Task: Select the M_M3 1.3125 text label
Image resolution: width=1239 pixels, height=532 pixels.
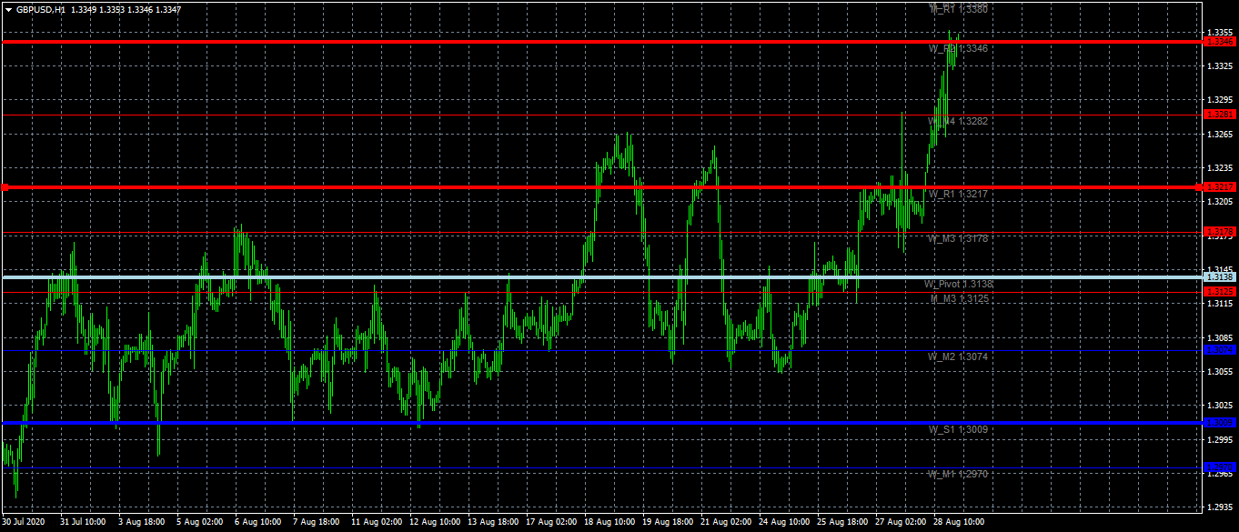Action: coord(958,298)
